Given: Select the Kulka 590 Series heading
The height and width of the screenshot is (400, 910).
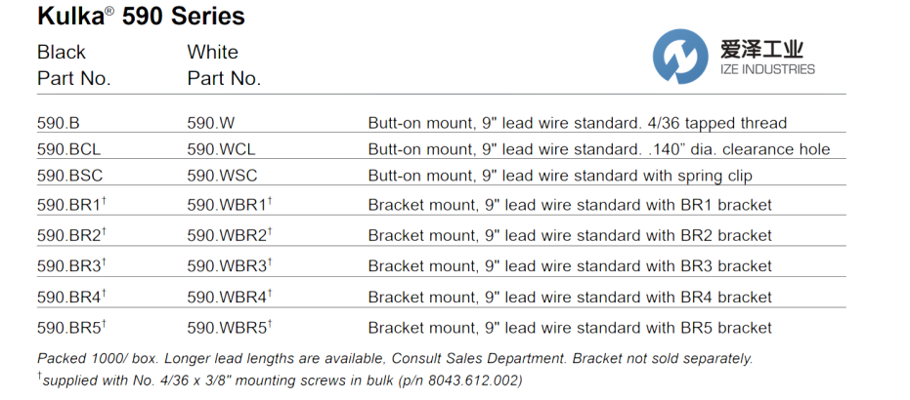Looking at the screenshot, I should (x=141, y=17).
